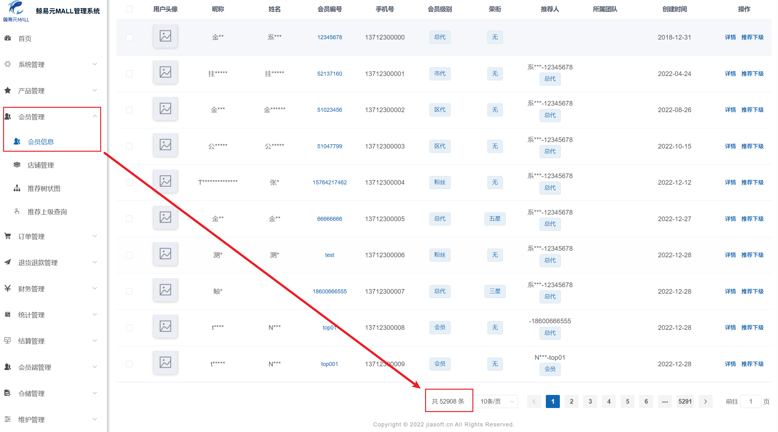Select the checkbox for member 66666666
This screenshot has height=432, width=778.
129,219
